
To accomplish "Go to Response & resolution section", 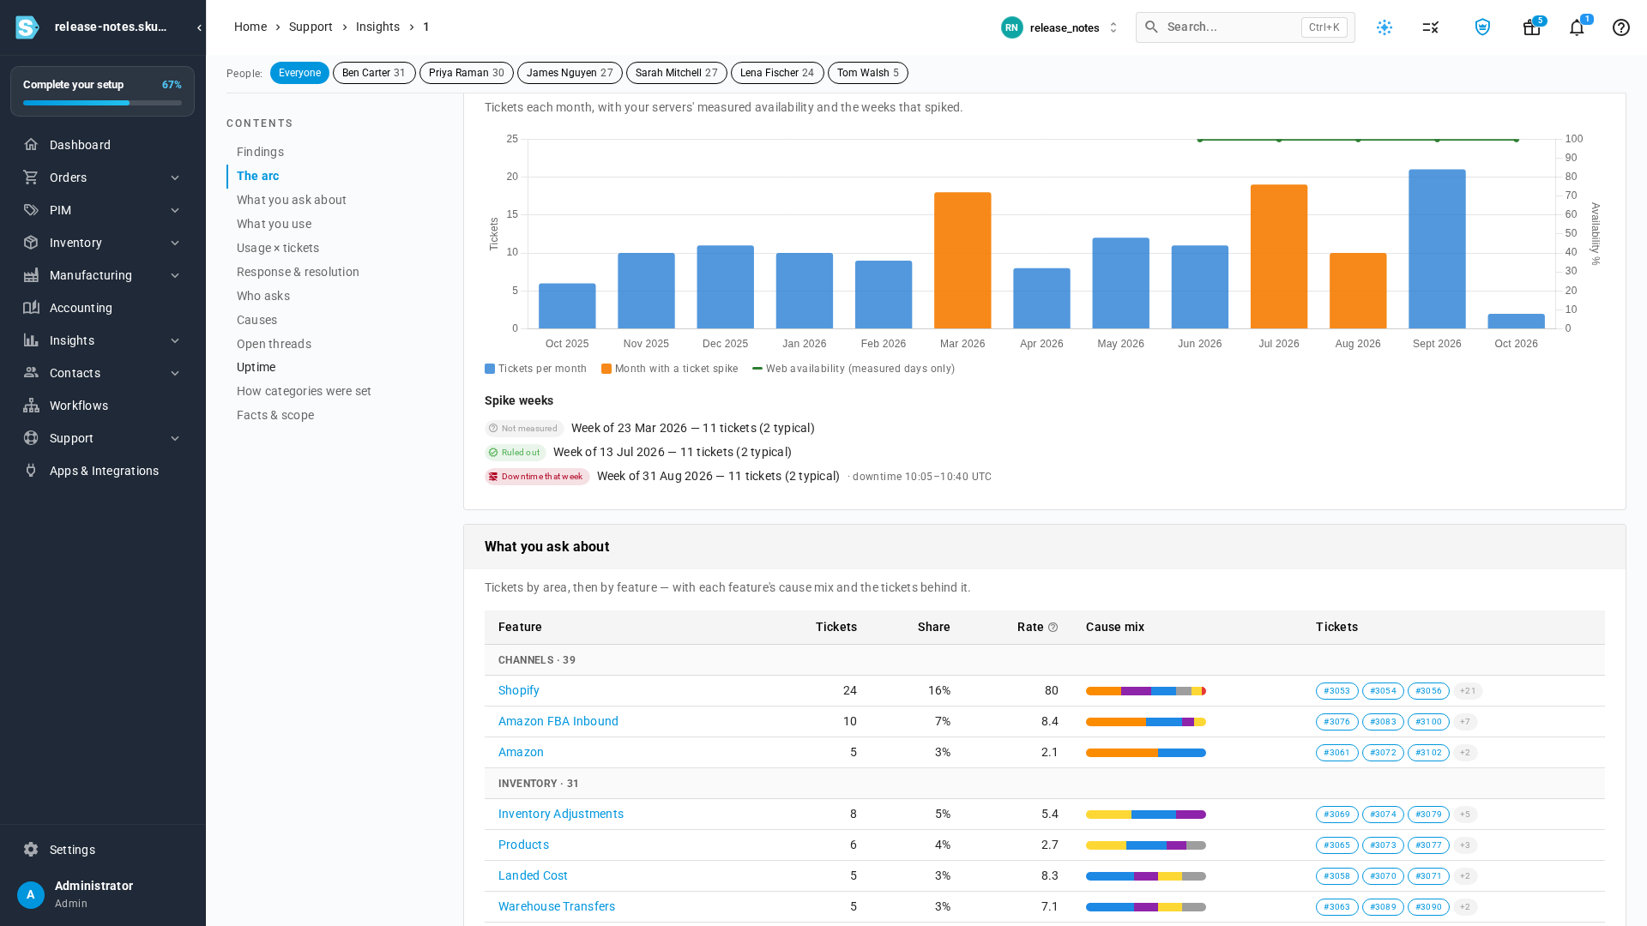I will [298, 272].
